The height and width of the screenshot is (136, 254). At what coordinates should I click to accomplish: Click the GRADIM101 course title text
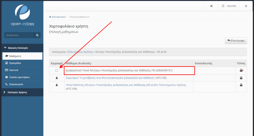[119, 70]
